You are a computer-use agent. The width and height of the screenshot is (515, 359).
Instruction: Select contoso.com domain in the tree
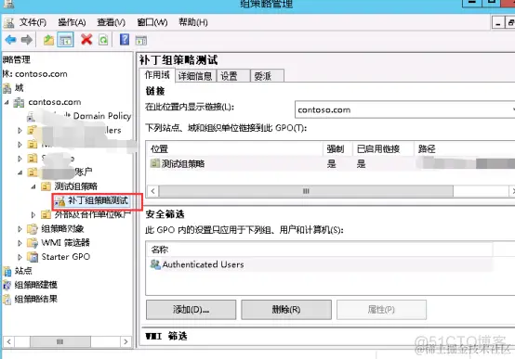pyautogui.click(x=54, y=102)
